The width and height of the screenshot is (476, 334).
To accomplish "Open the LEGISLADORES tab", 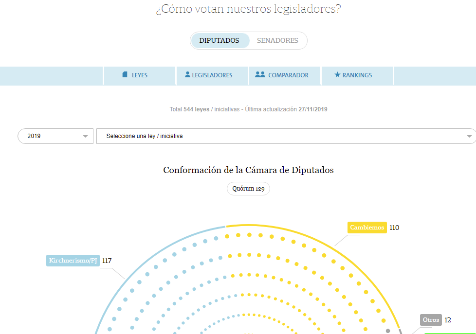I will (x=212, y=75).
